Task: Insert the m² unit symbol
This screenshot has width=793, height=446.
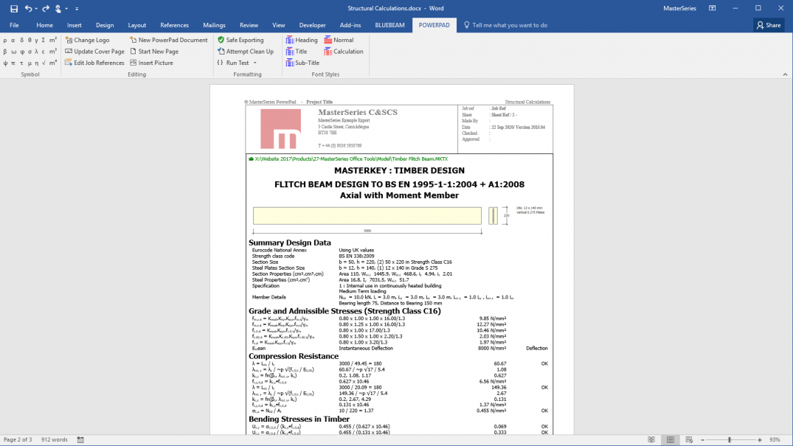Action: point(52,40)
